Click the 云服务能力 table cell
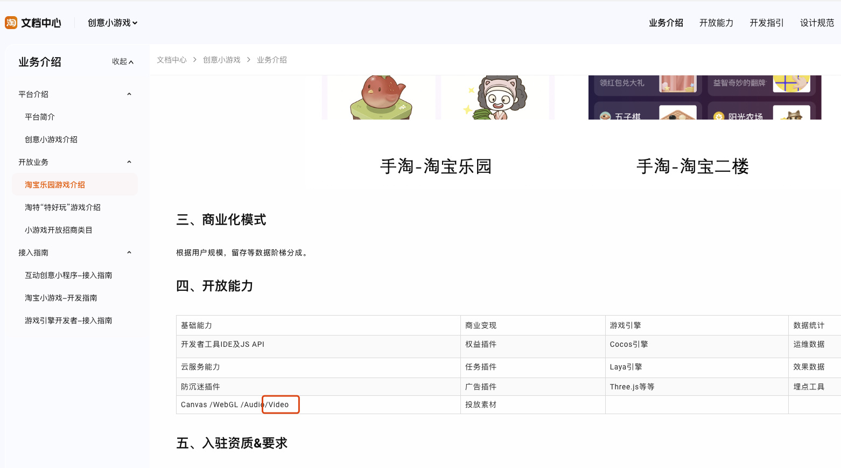This screenshot has width=841, height=468. [x=318, y=368]
